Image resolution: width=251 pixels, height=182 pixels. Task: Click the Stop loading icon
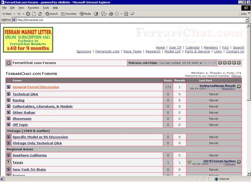coord(28,14)
